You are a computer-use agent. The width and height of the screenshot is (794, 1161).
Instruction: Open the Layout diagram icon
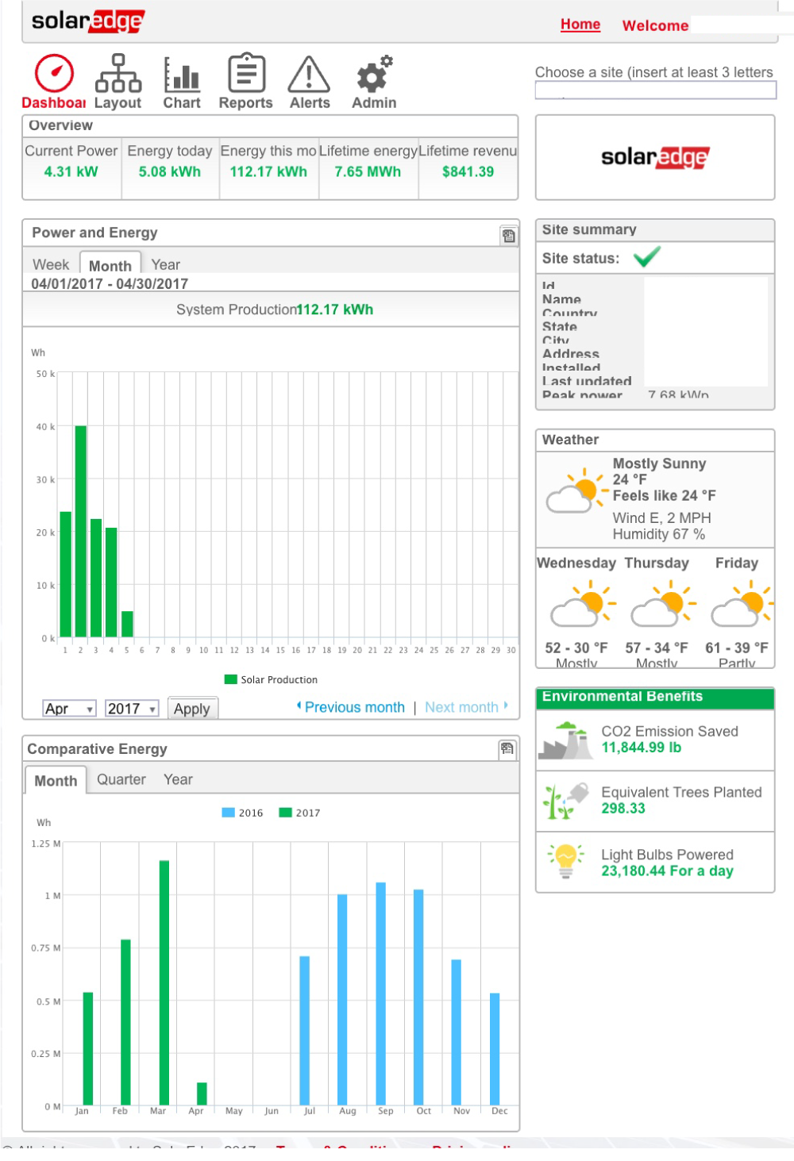coord(118,73)
